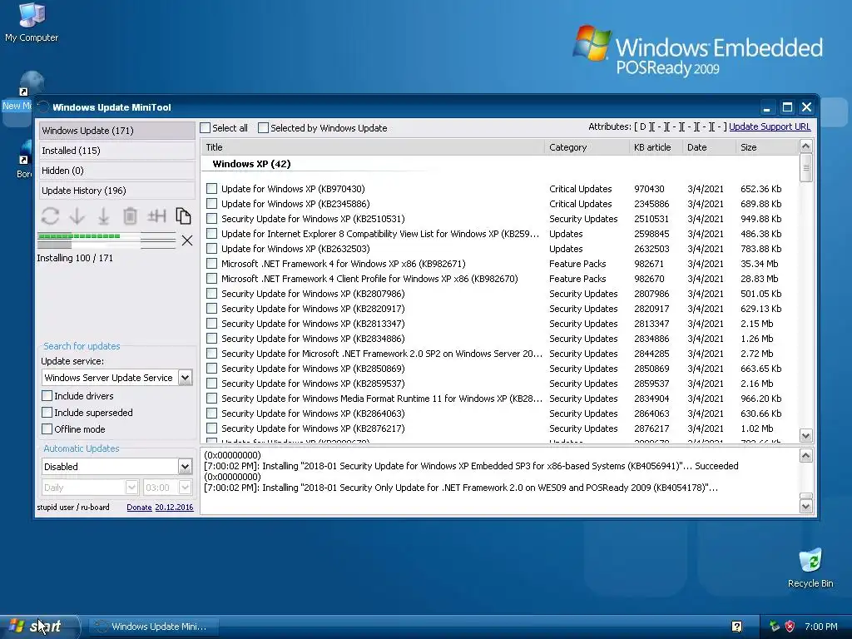Image resolution: width=852 pixels, height=639 pixels.
Task: Sort by the Category column header
Action: (x=587, y=147)
